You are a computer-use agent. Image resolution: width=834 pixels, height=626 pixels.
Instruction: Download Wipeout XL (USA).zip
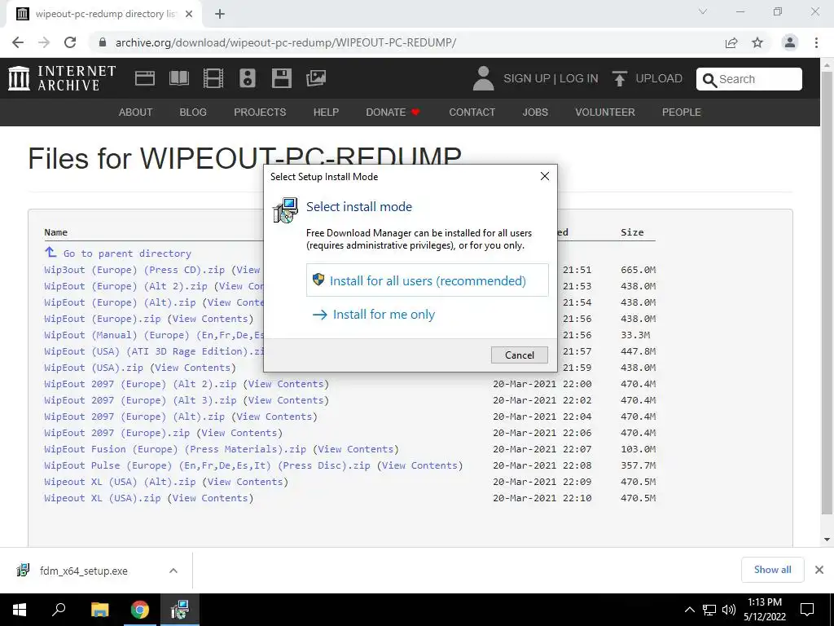click(x=102, y=498)
